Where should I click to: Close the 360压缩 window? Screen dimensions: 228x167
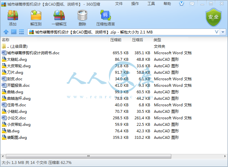pos(222,4)
